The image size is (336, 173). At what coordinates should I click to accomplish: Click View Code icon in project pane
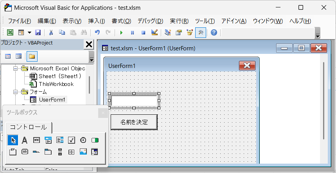[x=8, y=57]
